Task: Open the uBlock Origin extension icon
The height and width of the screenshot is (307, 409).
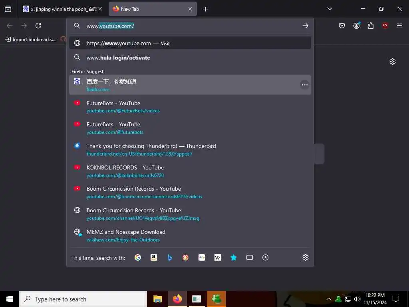Action: pyautogui.click(x=385, y=26)
